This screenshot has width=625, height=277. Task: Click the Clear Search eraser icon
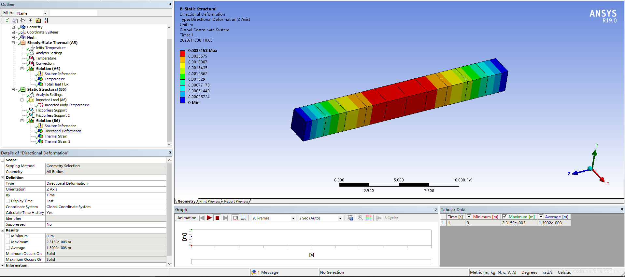coord(15,20)
